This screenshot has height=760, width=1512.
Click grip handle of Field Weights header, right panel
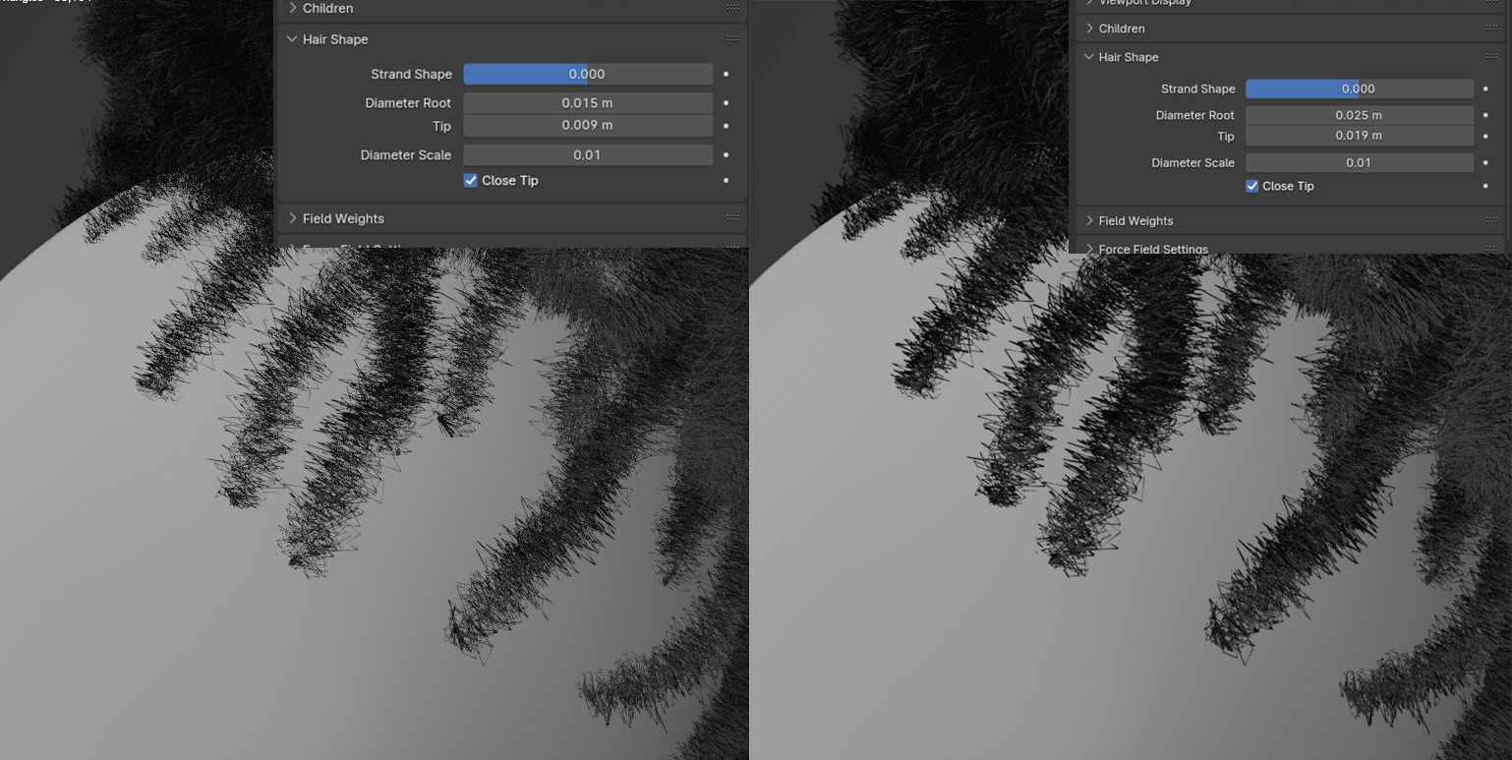tap(1492, 221)
